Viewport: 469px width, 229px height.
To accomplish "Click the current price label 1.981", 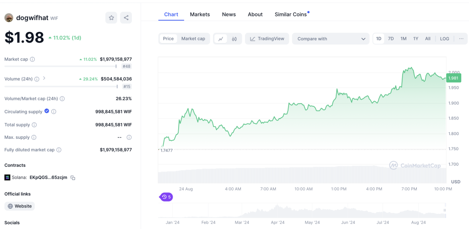I will pyautogui.click(x=453, y=78).
